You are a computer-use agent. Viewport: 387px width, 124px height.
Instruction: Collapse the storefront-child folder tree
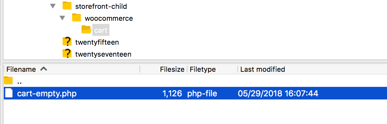click(x=53, y=6)
